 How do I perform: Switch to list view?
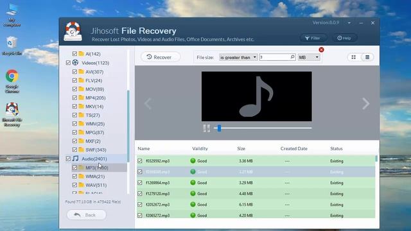pos(367,57)
